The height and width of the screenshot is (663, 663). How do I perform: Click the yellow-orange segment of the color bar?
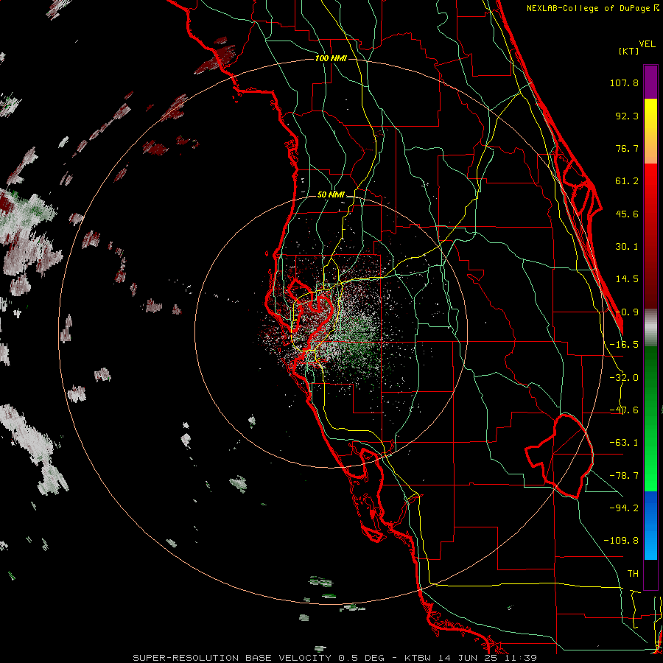(650, 131)
